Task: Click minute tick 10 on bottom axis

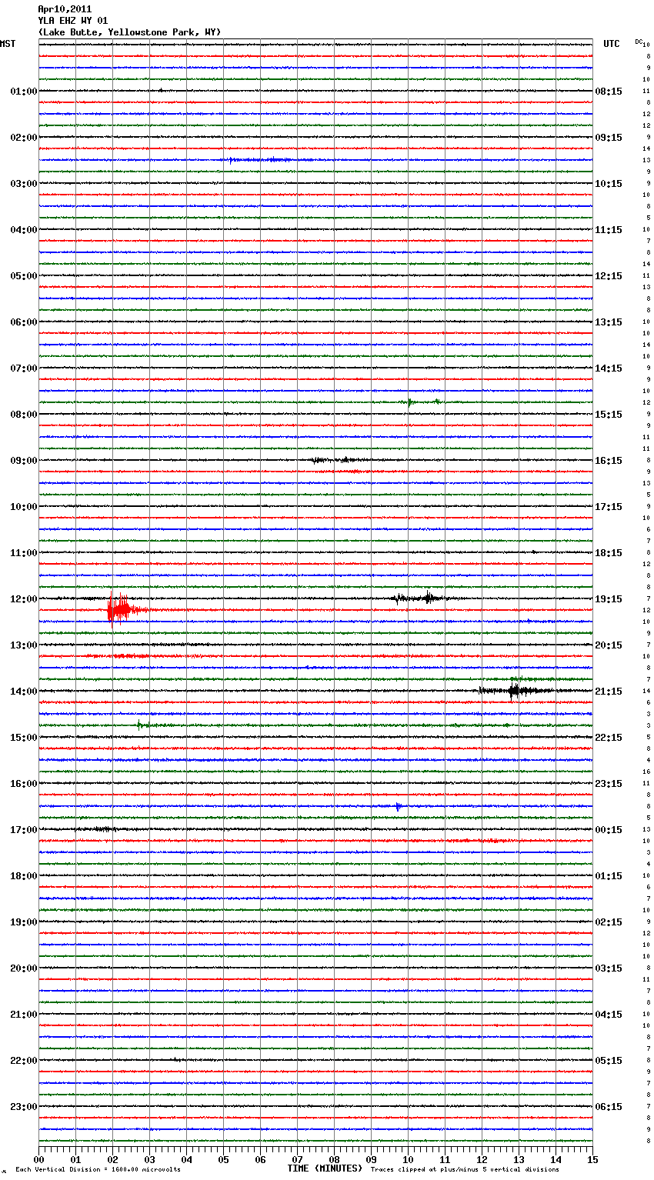Action: pyautogui.click(x=408, y=1159)
